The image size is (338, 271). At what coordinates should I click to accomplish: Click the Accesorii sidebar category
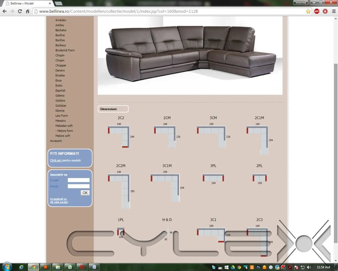coord(56,141)
